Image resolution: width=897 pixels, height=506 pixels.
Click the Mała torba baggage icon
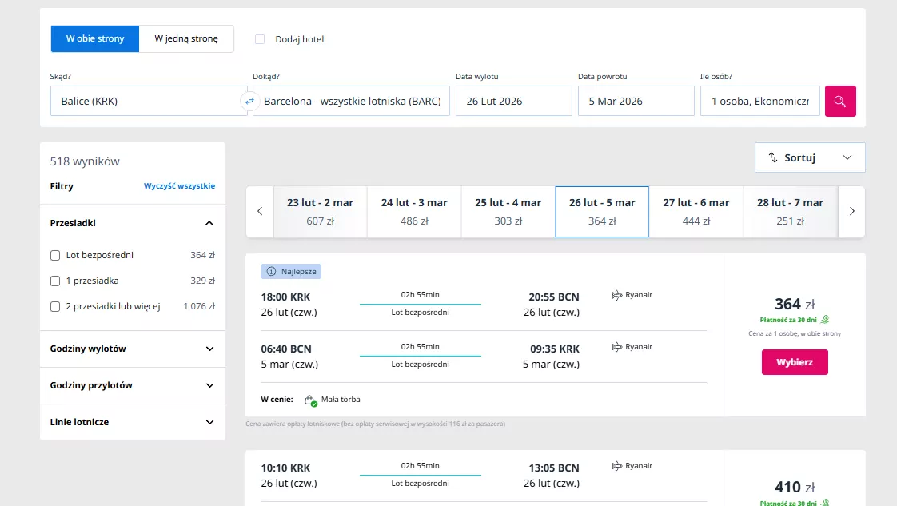coord(310,400)
